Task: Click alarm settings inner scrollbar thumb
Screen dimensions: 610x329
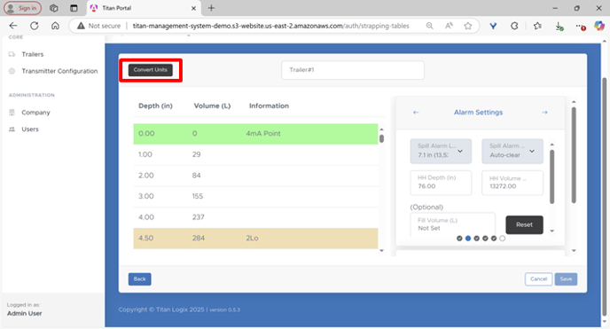Action: [551, 177]
